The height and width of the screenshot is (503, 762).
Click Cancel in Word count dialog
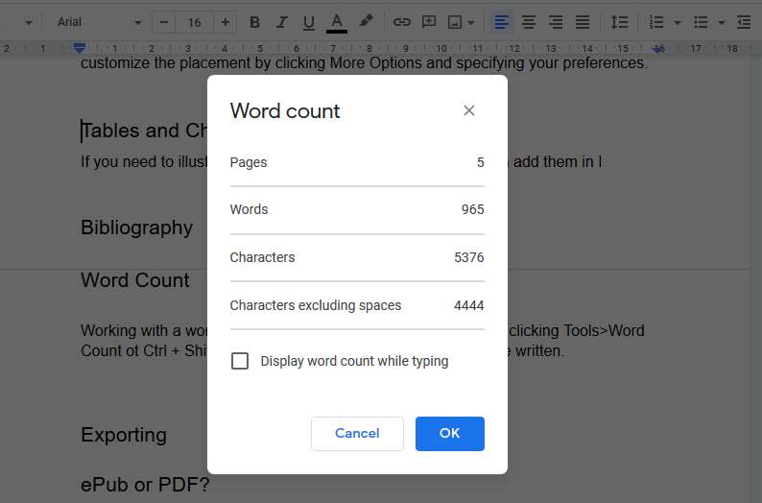357,434
